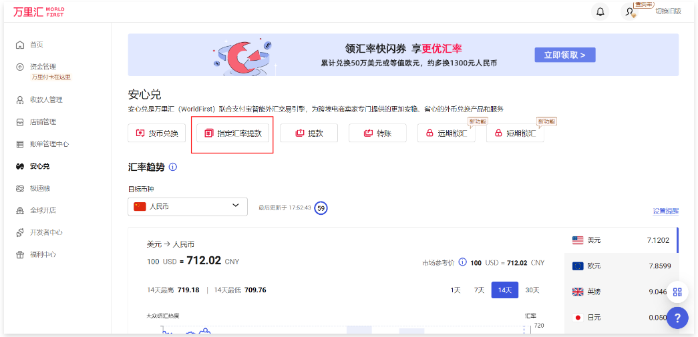Click the 全球开店 sidebar icon

click(x=19, y=210)
